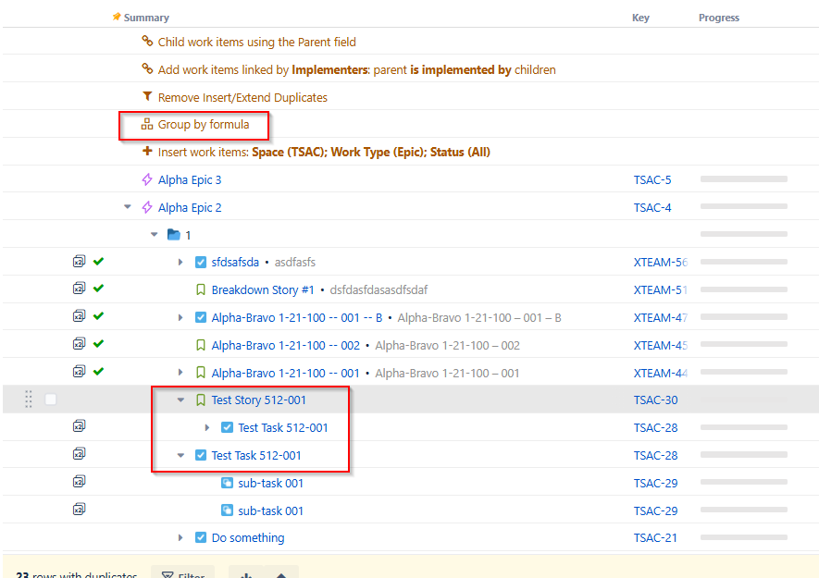The image size is (819, 578).
Task: Click the green checkmark on Breakdown Story #1 row
Action: point(98,289)
